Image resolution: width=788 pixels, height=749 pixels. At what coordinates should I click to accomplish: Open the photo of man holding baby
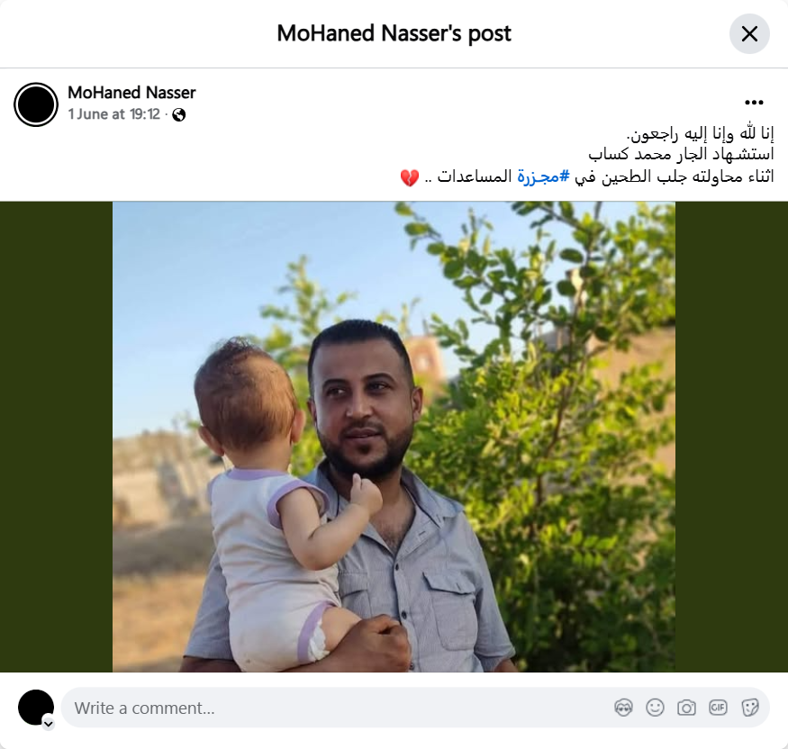394,437
